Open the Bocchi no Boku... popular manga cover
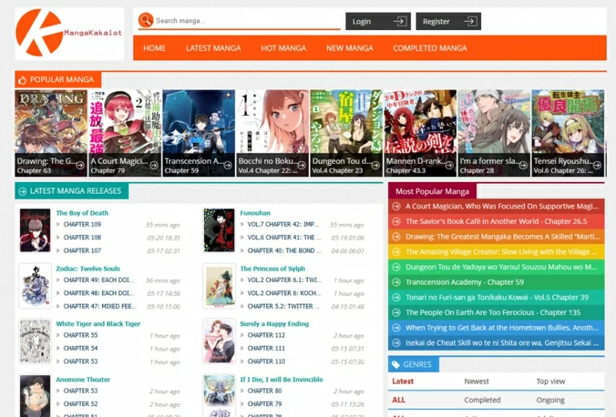Screen dimensions: 616x417 click(x=272, y=133)
